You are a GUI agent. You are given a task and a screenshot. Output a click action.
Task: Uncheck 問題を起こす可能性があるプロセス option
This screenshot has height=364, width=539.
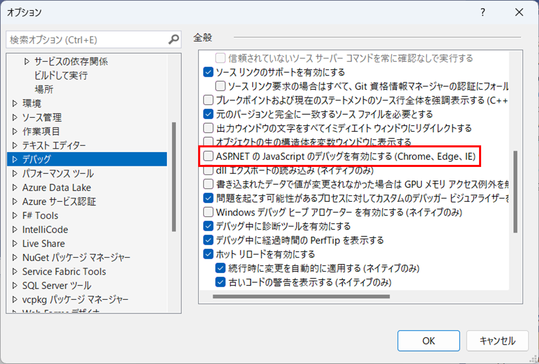(x=208, y=198)
